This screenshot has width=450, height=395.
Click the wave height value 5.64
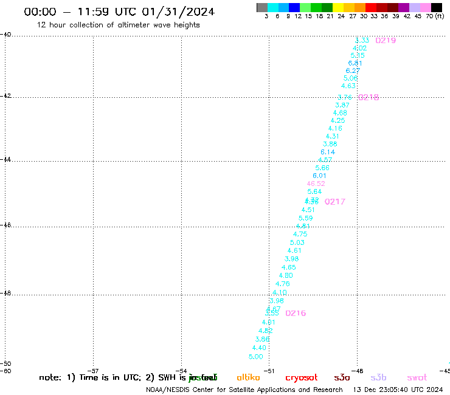[x=314, y=191]
